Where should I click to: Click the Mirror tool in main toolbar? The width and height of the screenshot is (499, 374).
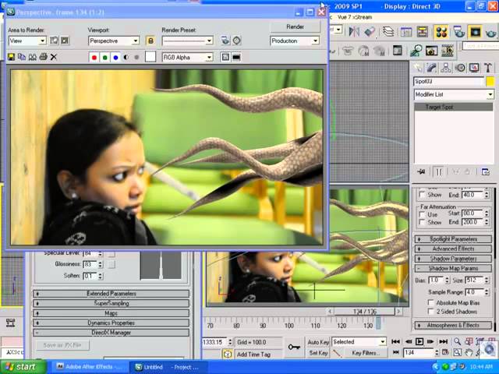tap(354, 31)
